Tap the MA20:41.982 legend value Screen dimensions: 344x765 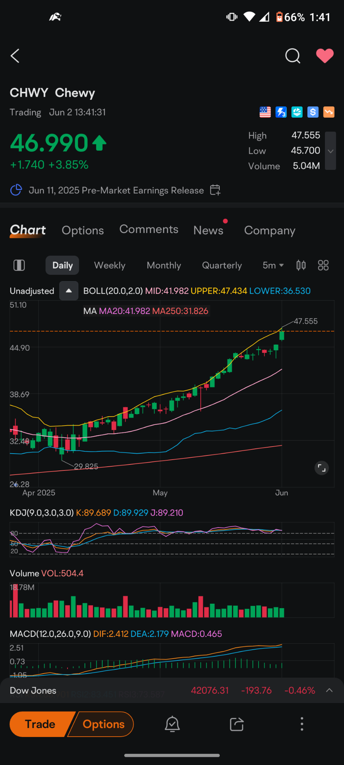click(125, 311)
